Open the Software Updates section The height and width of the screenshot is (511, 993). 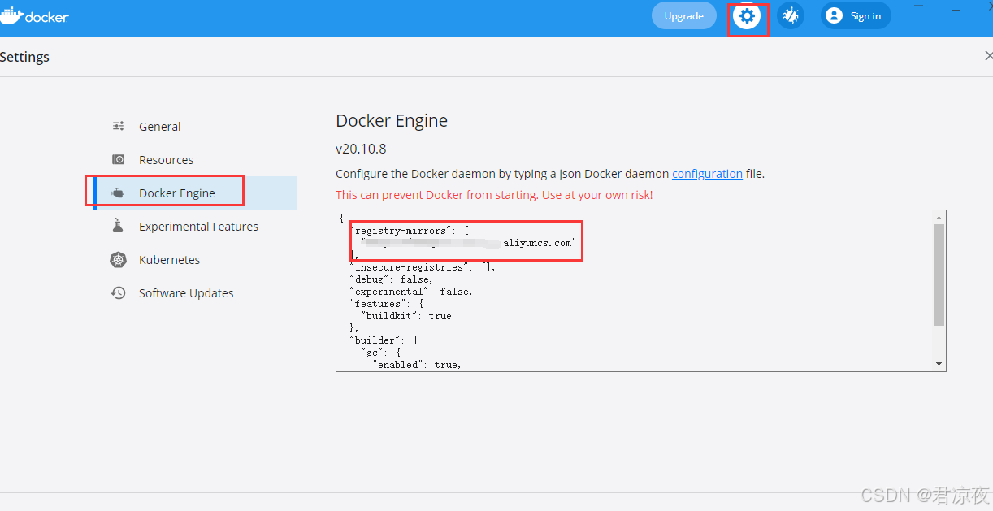point(186,293)
